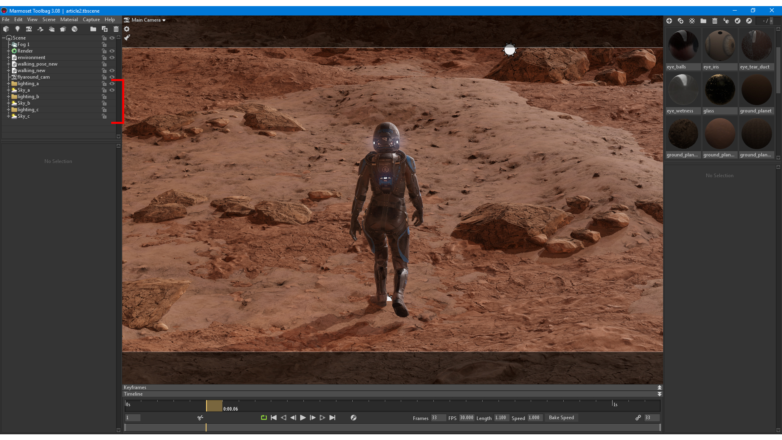782x440 pixels.
Task: Expand walking_pose_new tree node
Action: [9, 64]
